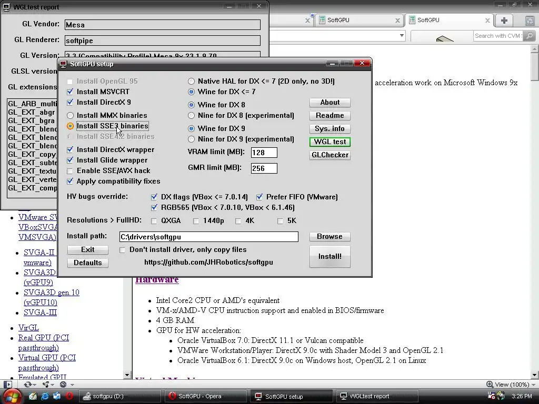Click in GMR limit (MB) field

[x=264, y=168]
